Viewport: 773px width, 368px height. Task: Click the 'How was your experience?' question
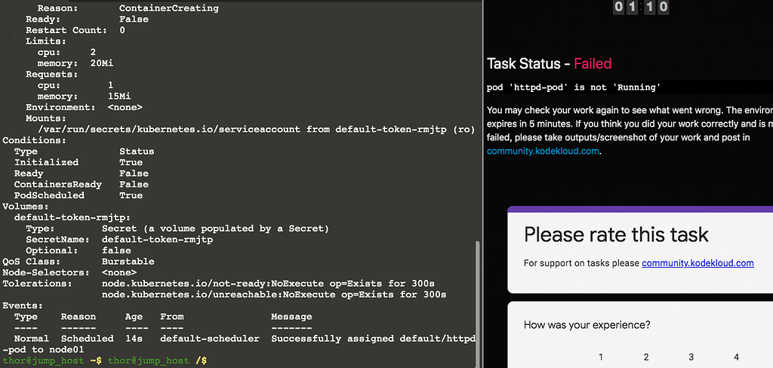pos(587,325)
